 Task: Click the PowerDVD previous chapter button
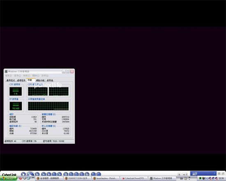click(x=44, y=174)
